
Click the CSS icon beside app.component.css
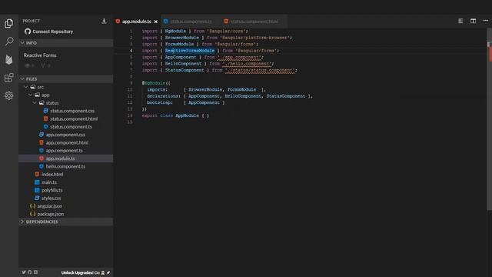click(x=41, y=135)
